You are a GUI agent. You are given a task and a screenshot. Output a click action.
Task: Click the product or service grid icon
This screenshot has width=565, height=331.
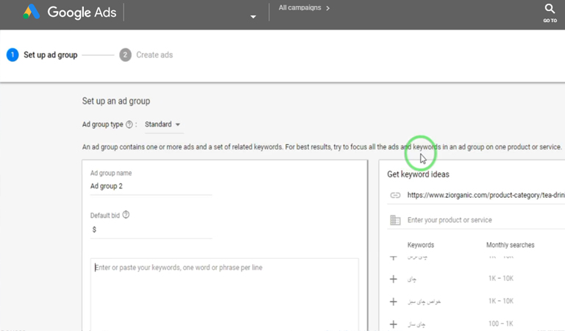[x=395, y=220]
